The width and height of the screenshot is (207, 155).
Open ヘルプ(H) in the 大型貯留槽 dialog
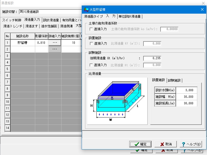coord(191,144)
